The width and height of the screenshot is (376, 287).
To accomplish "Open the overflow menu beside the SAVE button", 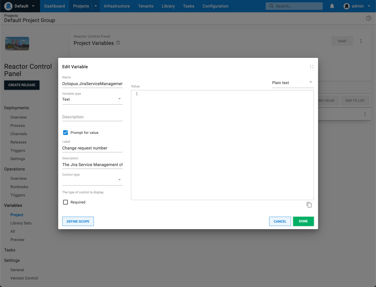I will (361, 41).
